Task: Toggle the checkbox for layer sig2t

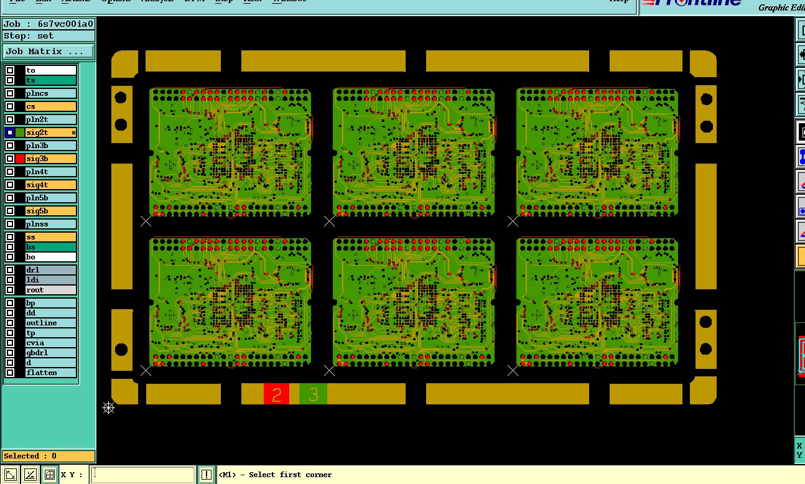Action: click(10, 133)
